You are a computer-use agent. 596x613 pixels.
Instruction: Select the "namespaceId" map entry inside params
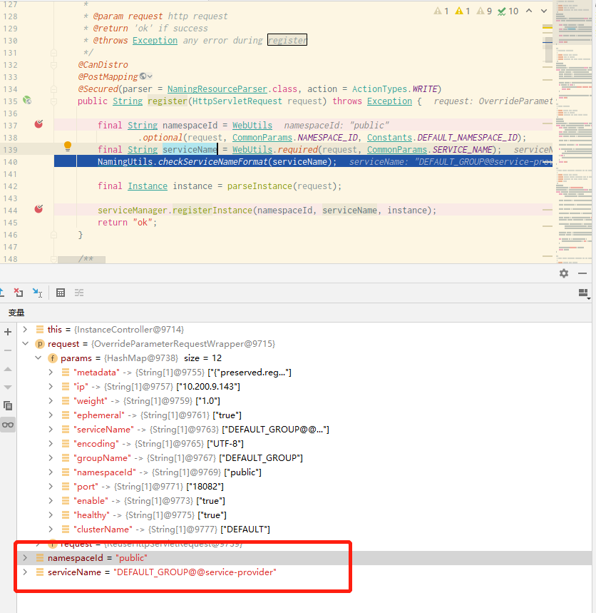[304, 472]
